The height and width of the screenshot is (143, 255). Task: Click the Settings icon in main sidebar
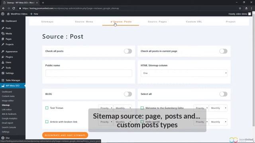(3, 73)
